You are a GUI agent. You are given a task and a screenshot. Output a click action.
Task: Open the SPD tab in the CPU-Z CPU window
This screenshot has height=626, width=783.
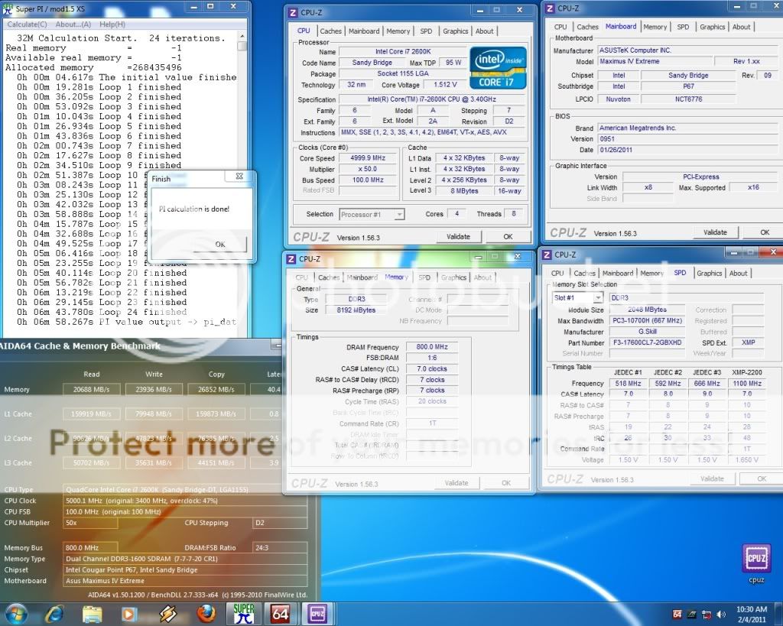click(426, 31)
